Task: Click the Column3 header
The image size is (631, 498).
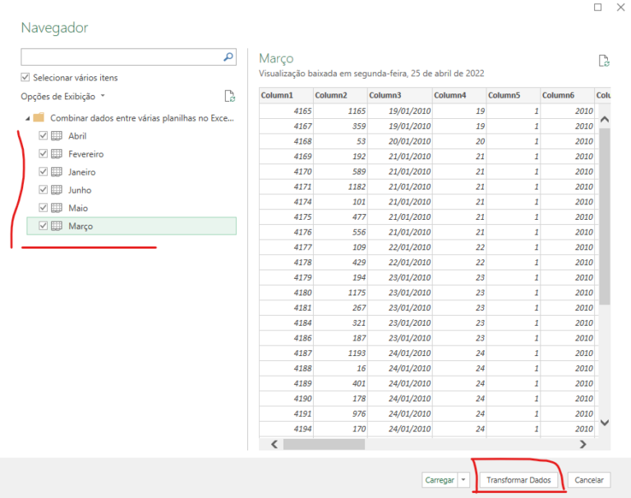Action: tap(400, 95)
